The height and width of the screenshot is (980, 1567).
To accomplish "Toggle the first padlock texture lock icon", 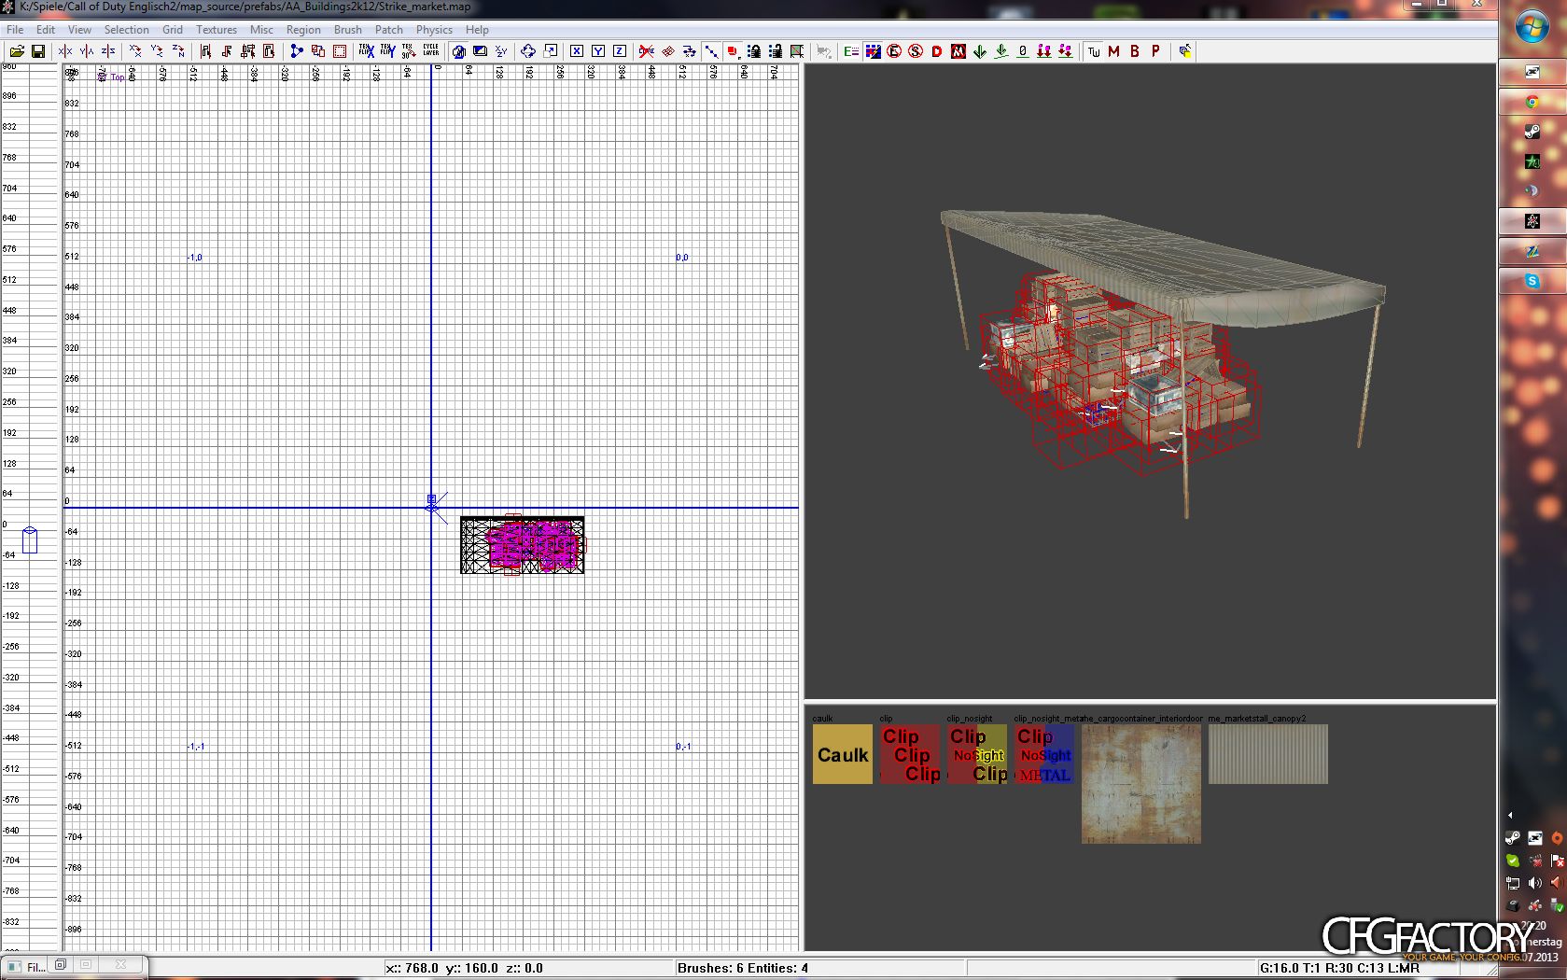I will click(x=754, y=51).
